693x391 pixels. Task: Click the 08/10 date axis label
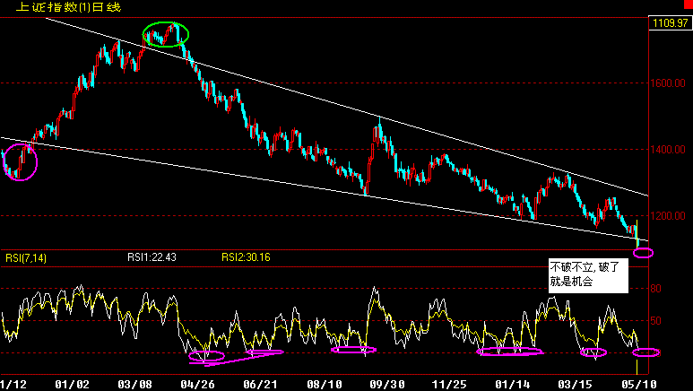click(324, 385)
